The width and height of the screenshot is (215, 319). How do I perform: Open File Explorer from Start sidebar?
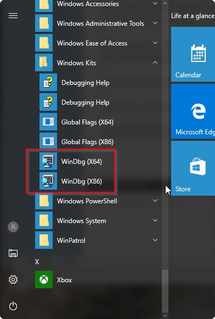coord(13,253)
